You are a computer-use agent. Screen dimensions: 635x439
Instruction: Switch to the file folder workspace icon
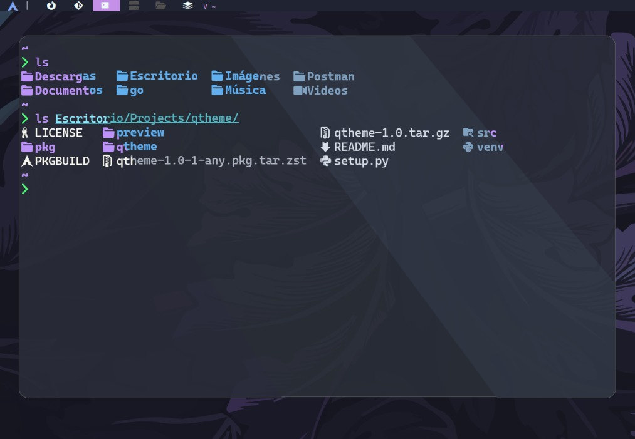click(160, 6)
